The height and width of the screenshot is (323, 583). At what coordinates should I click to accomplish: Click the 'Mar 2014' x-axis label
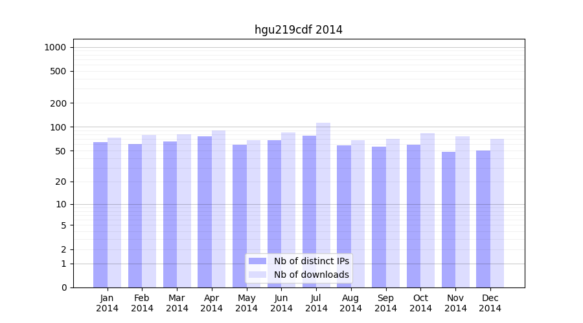[177, 303]
